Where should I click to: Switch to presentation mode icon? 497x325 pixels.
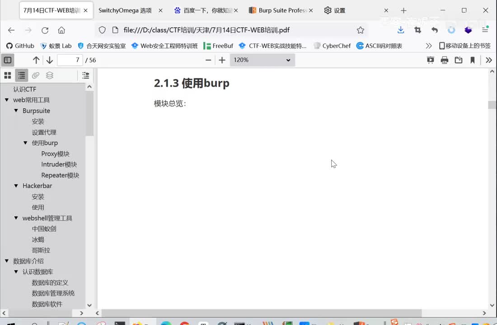point(430,60)
